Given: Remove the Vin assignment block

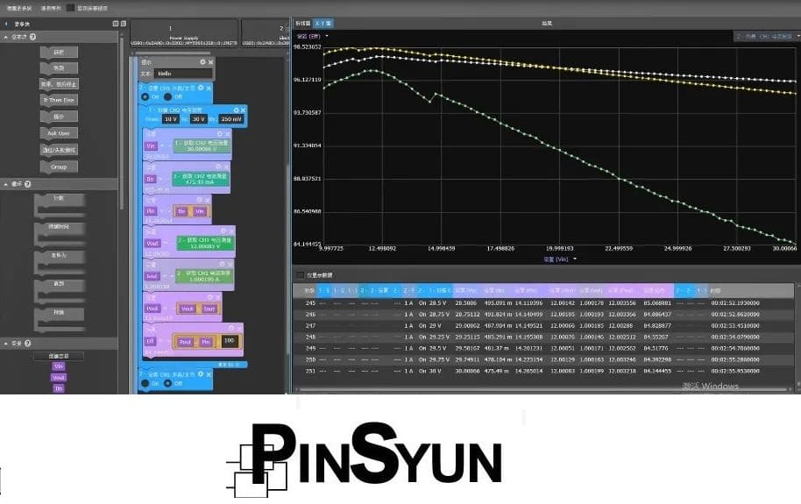Looking at the screenshot, I should click(227, 133).
